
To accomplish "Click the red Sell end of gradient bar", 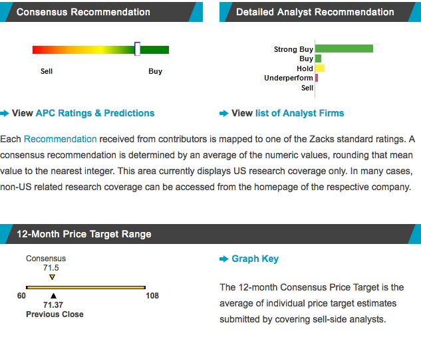I will click(38, 50).
